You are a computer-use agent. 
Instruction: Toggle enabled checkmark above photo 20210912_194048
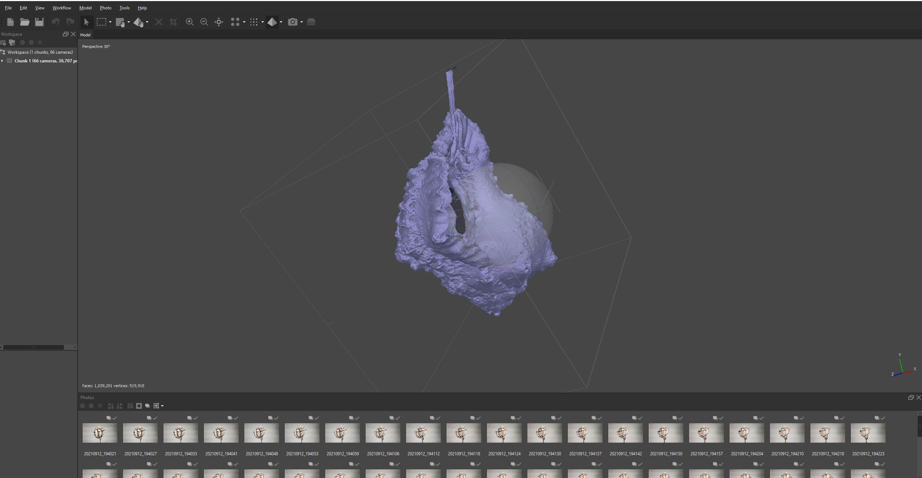[x=277, y=418]
